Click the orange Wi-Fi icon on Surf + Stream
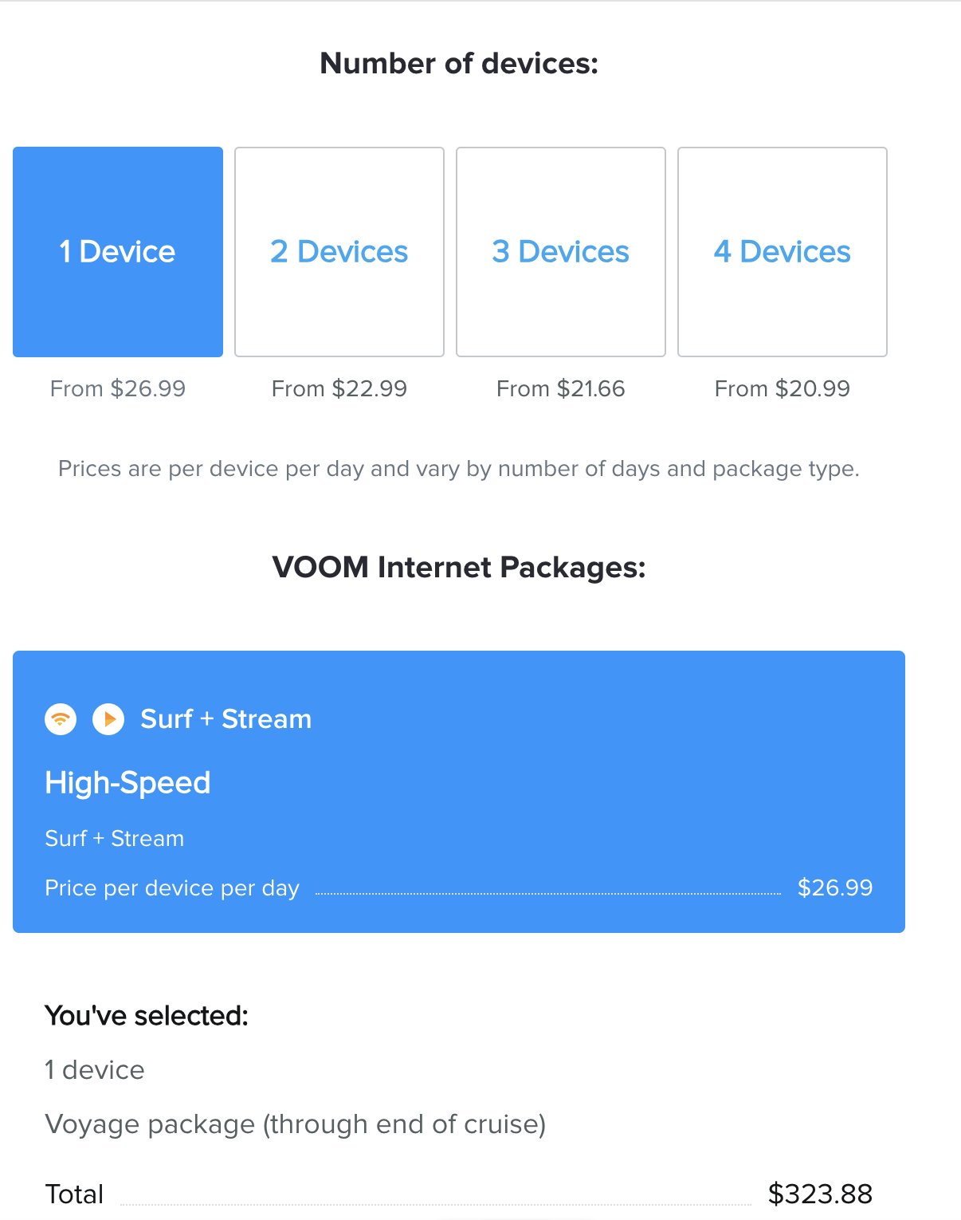 pyautogui.click(x=59, y=718)
